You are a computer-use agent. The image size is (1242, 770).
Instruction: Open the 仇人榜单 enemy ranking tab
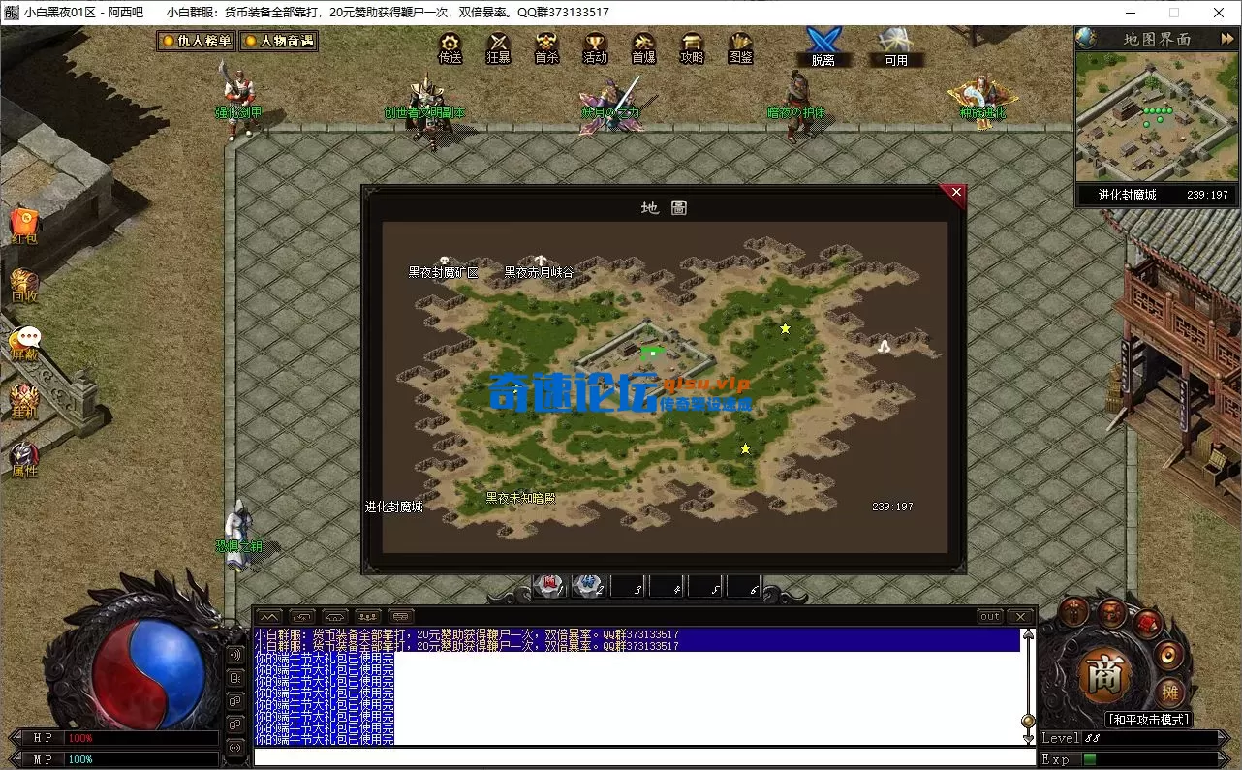[196, 41]
